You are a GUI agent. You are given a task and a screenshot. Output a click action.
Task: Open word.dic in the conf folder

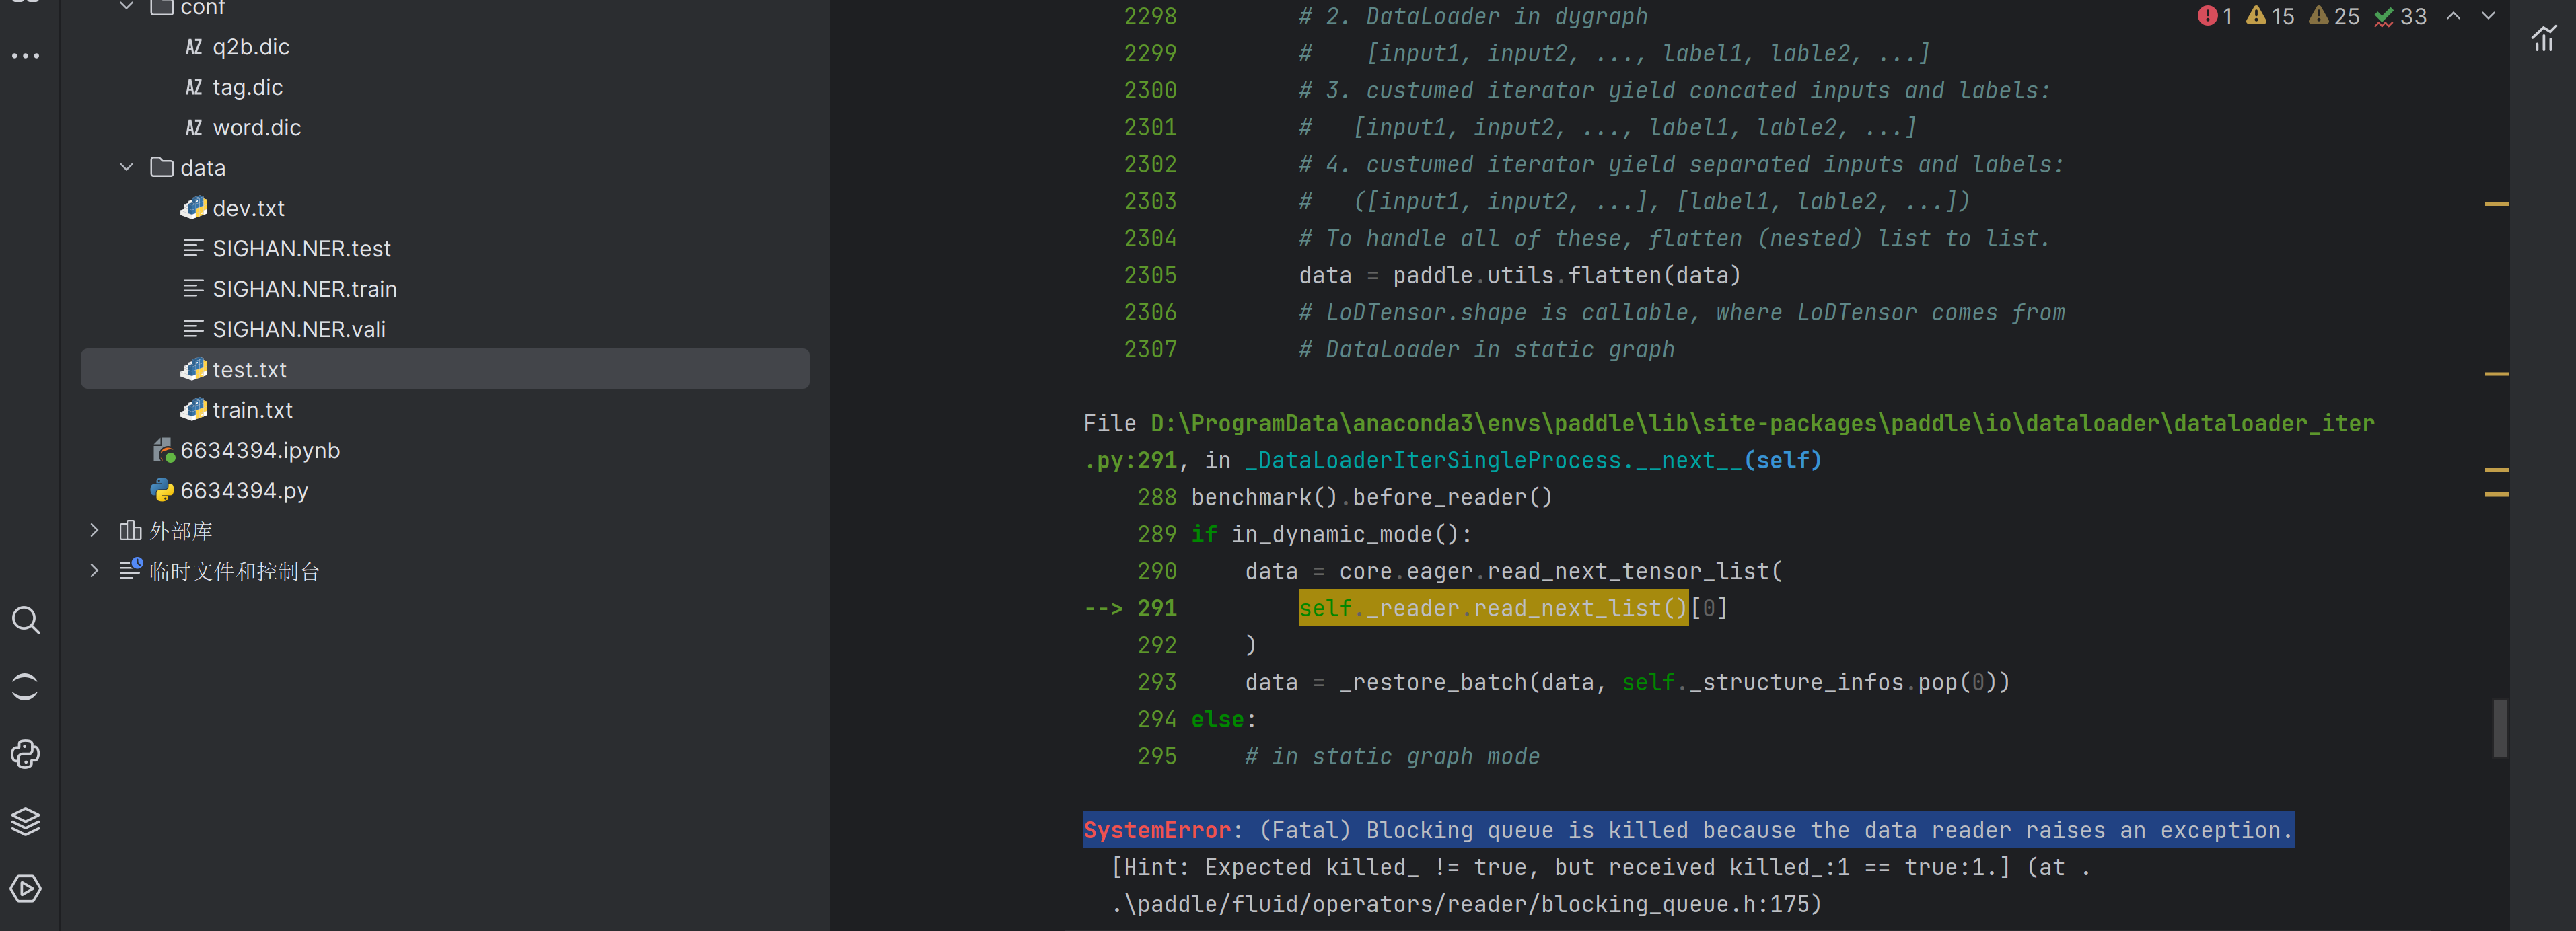click(256, 127)
